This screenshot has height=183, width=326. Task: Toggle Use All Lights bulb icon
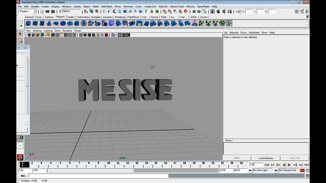click(x=98, y=35)
